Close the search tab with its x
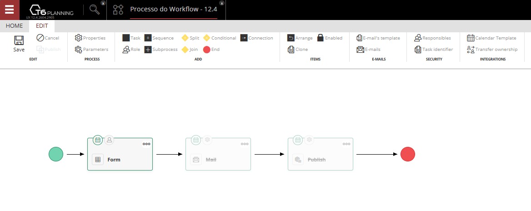Image resolution: width=531 pixels, height=211 pixels. point(103,3)
